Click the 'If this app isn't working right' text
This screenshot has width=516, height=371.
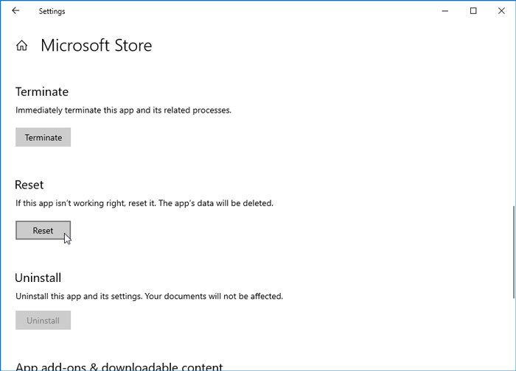click(144, 203)
